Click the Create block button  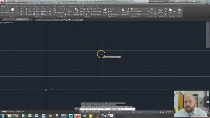pyautogui.click(x=111, y=9)
